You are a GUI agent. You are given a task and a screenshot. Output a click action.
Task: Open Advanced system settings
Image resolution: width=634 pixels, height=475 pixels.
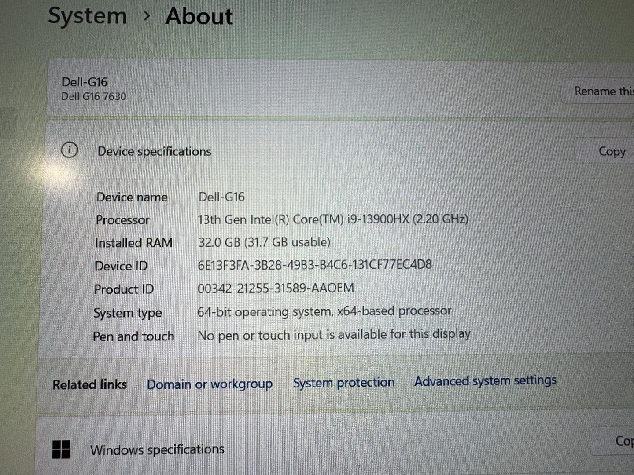[x=485, y=380]
